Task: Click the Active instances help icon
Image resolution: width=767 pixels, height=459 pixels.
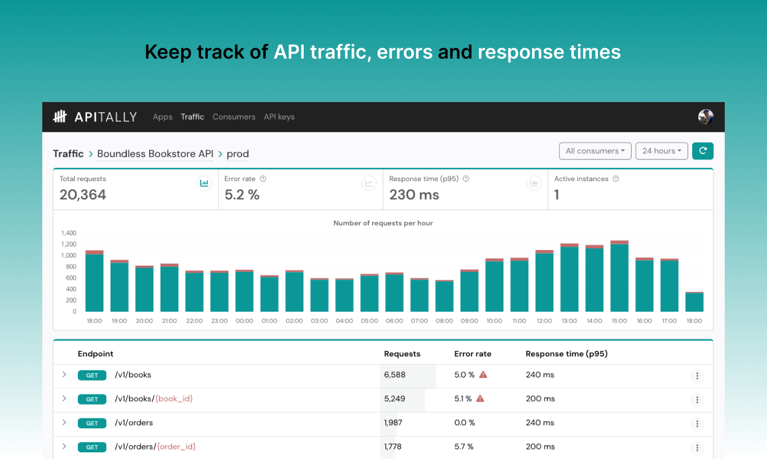Action: 615,179
